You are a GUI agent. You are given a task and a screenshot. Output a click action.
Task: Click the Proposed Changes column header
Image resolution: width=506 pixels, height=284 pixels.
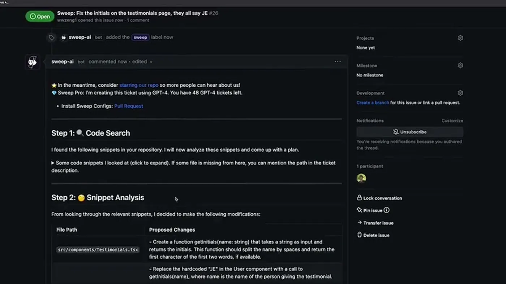(172, 230)
